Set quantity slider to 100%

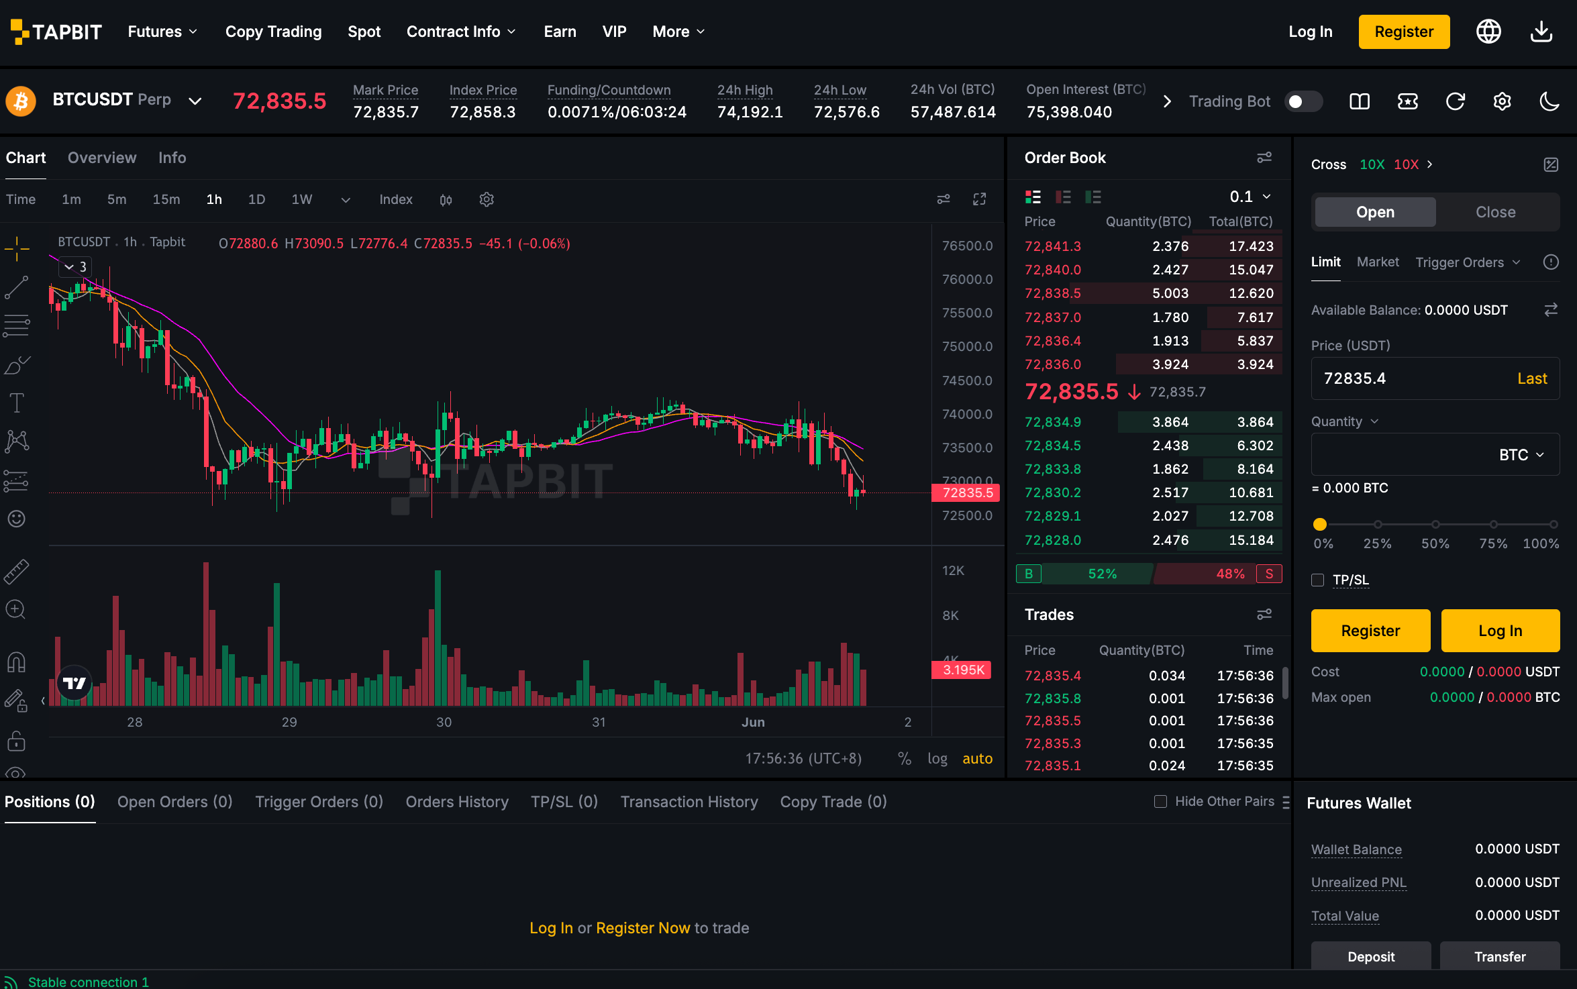tap(1554, 525)
